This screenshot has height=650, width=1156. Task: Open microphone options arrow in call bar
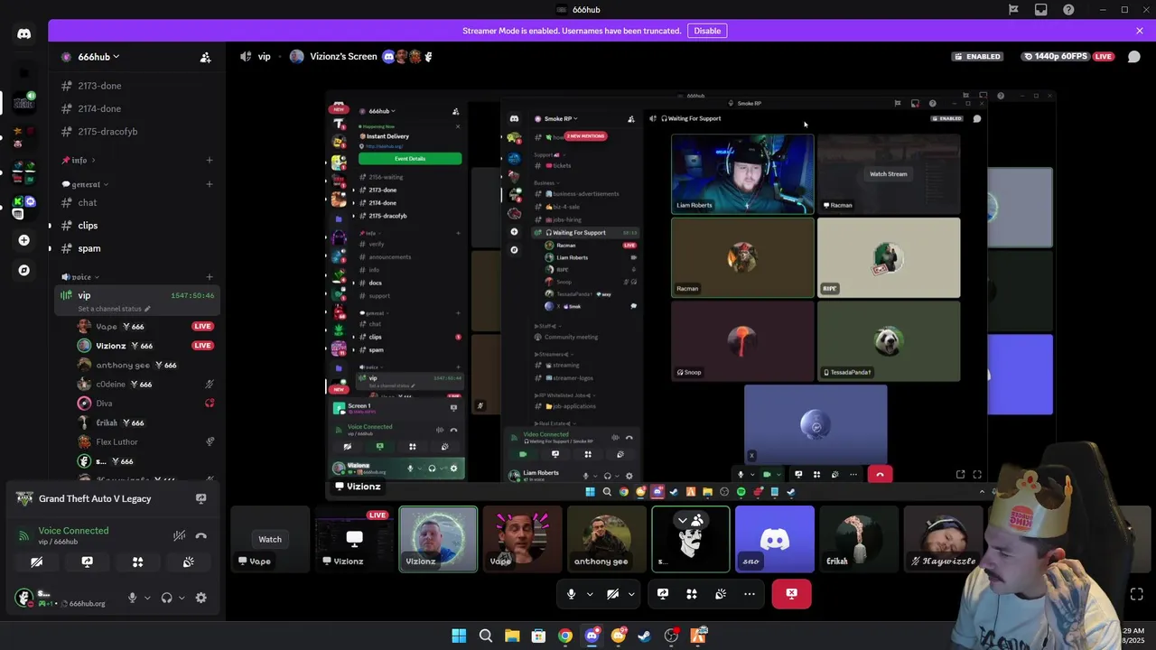pyautogui.click(x=590, y=594)
